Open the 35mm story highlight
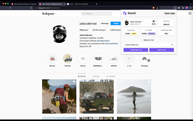This screenshot has width=193, height=121. (83, 58)
